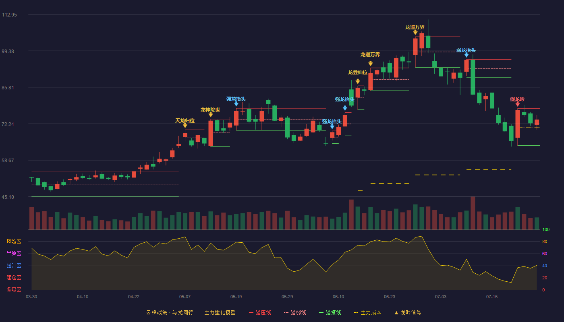Click the 112.95 price axis label
The image size is (564, 322).
tap(9, 15)
